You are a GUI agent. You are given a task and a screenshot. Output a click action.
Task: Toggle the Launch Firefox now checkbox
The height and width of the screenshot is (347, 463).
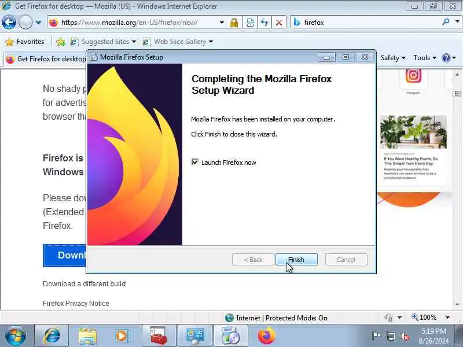195,162
